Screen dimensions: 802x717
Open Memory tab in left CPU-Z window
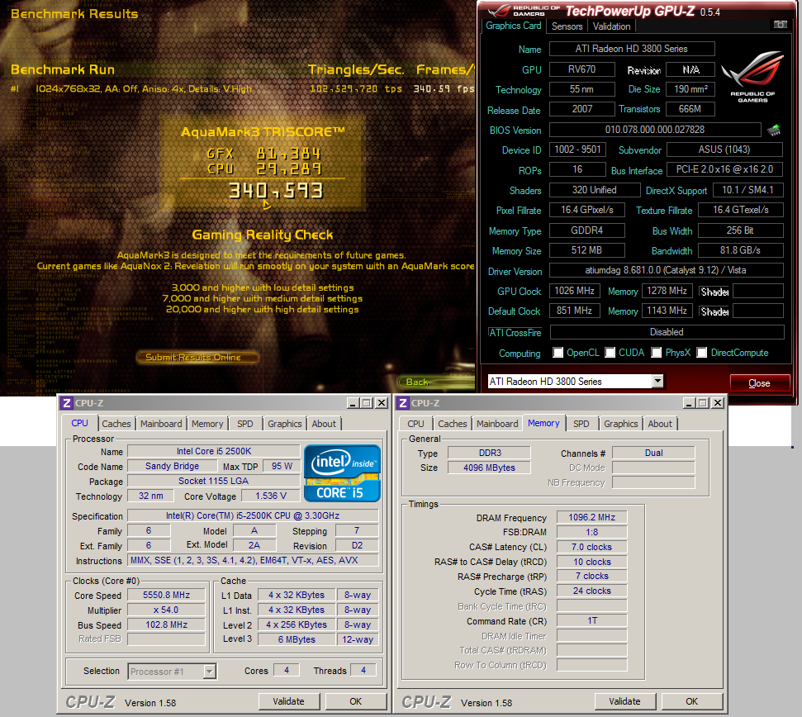coord(207,424)
